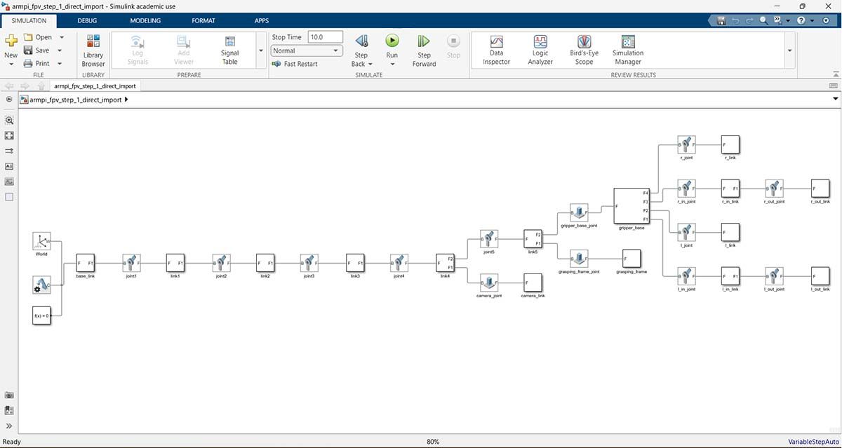
Task: Open the Signal Table
Action: click(229, 49)
